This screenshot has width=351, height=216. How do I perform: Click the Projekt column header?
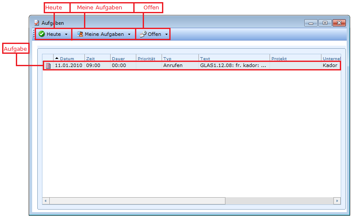point(295,58)
